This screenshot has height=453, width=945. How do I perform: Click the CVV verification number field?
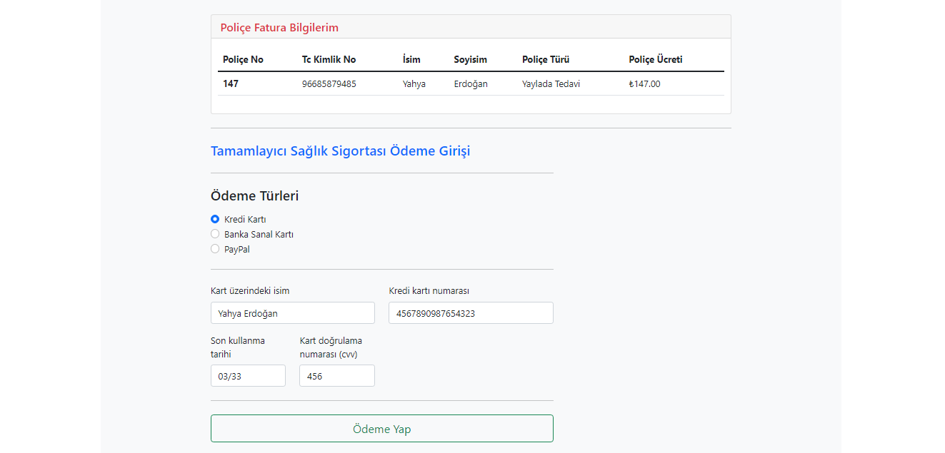point(336,375)
